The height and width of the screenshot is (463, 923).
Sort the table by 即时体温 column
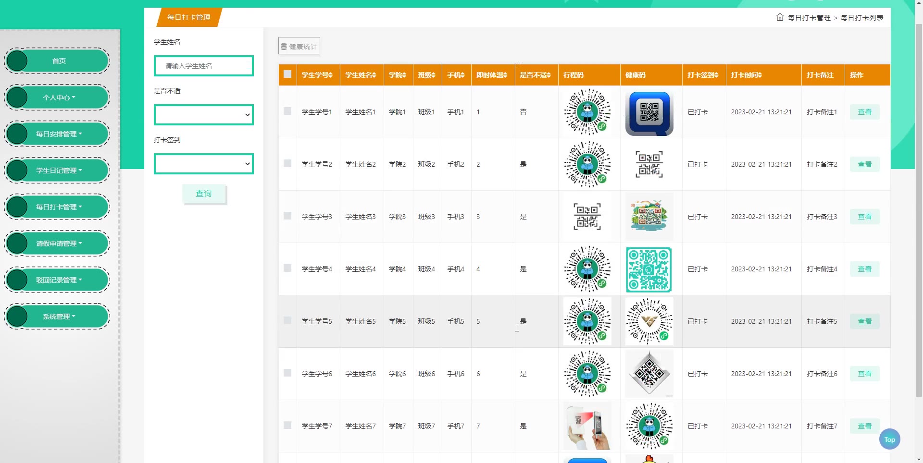click(492, 75)
